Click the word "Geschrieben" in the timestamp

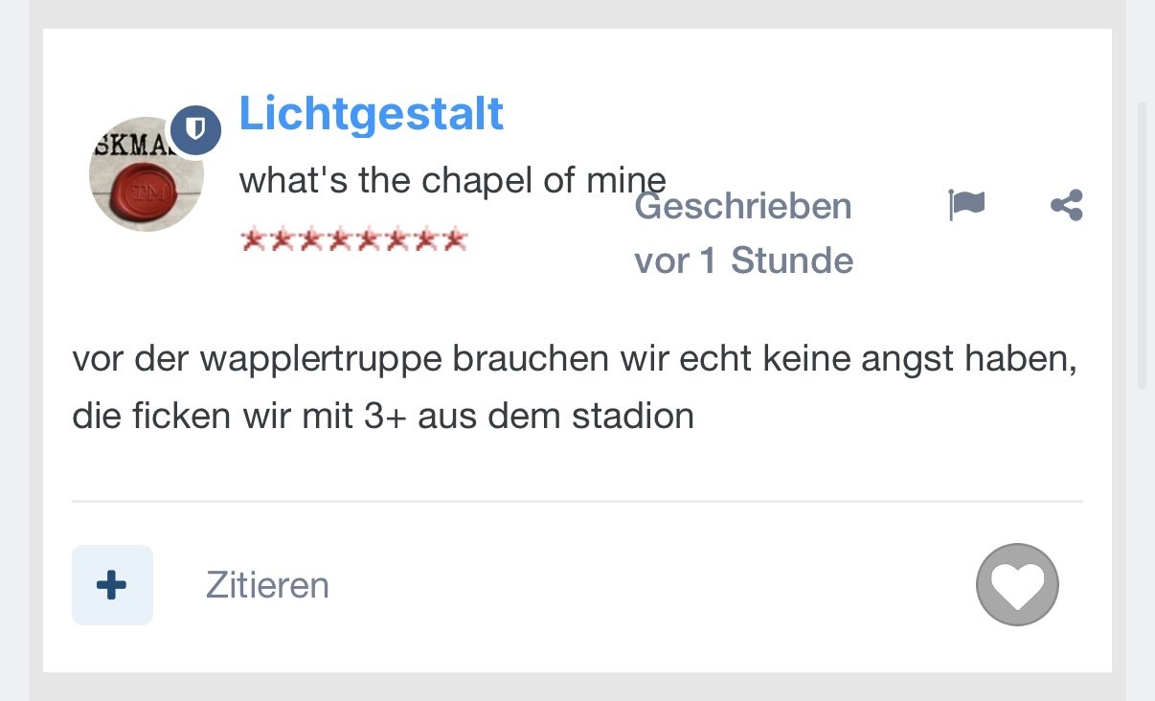pos(743,206)
